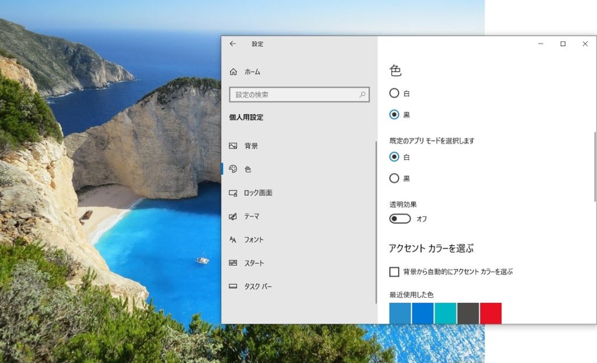
Task: Go back with the arrow icon
Action: 233,44
